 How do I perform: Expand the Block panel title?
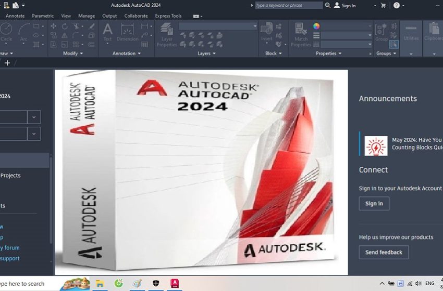pos(273,53)
